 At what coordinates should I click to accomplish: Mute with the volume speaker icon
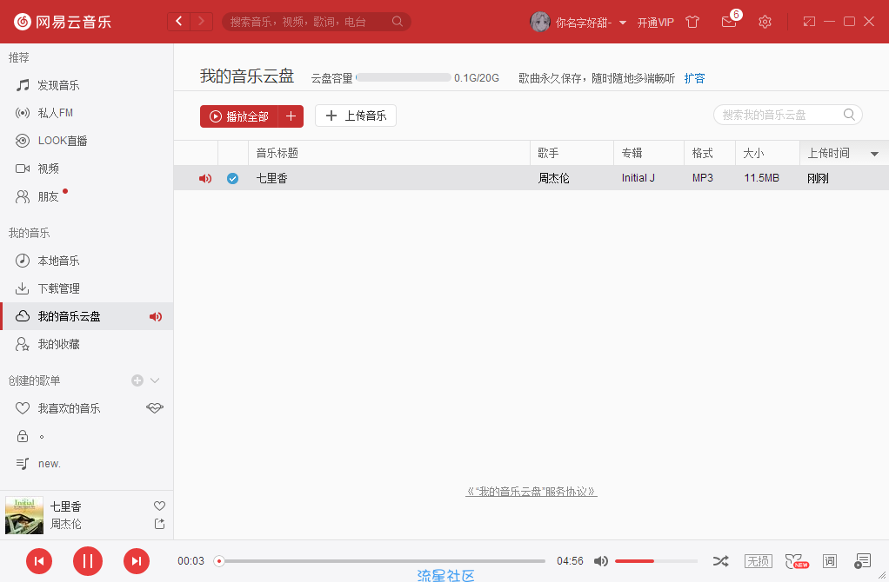tap(601, 561)
